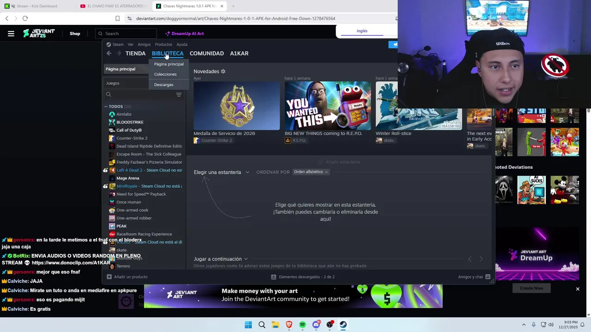Expand the Jugar a continuación section
This screenshot has width=591, height=332.
point(221,259)
